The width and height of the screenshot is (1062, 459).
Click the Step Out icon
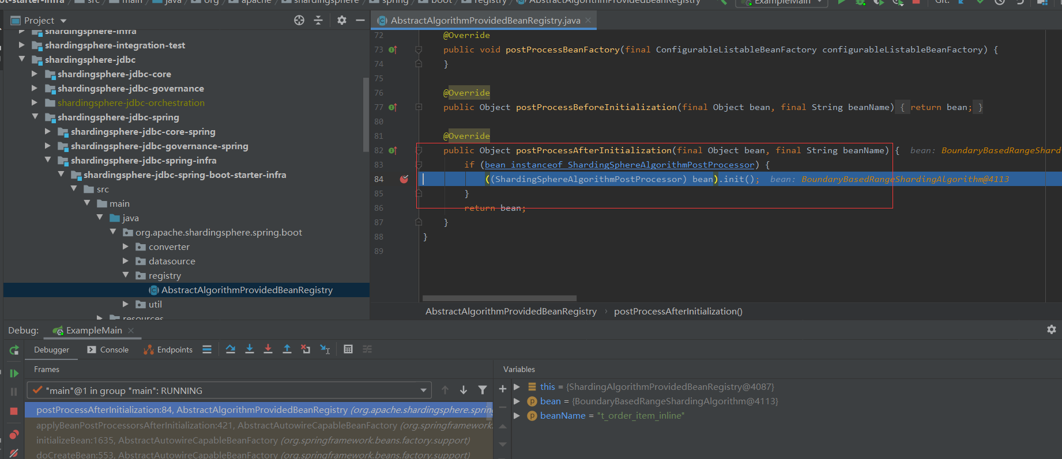pos(287,349)
